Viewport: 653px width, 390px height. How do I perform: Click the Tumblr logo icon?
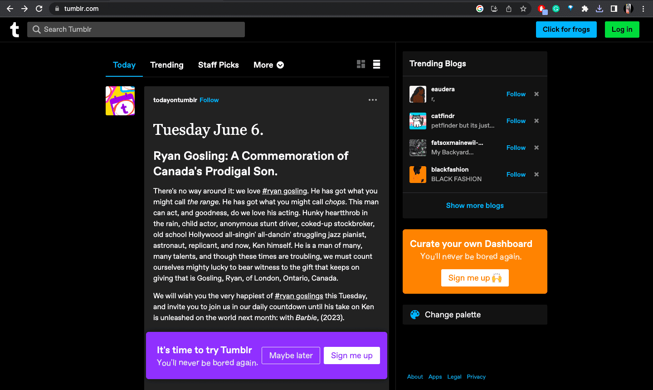(15, 30)
